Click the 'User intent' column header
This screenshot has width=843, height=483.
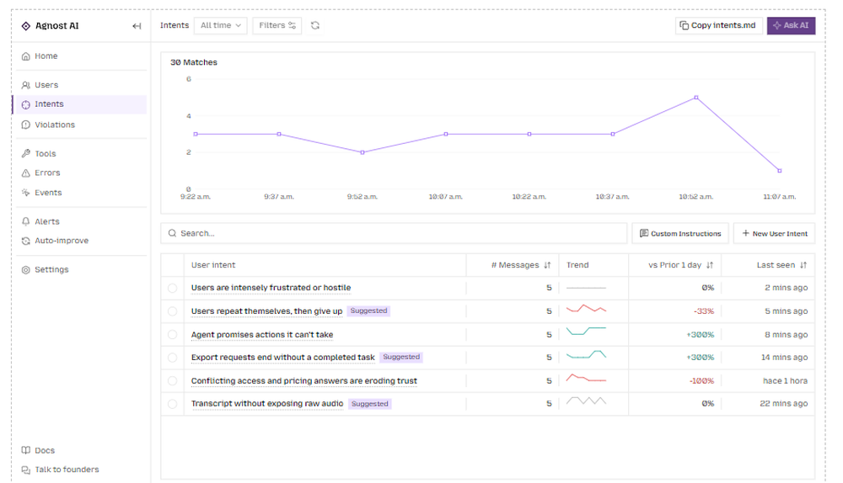click(x=213, y=265)
